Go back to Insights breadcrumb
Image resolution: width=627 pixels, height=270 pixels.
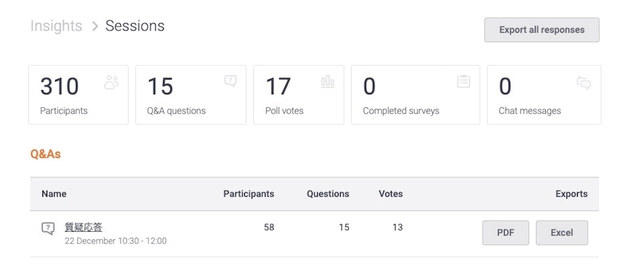pos(56,26)
